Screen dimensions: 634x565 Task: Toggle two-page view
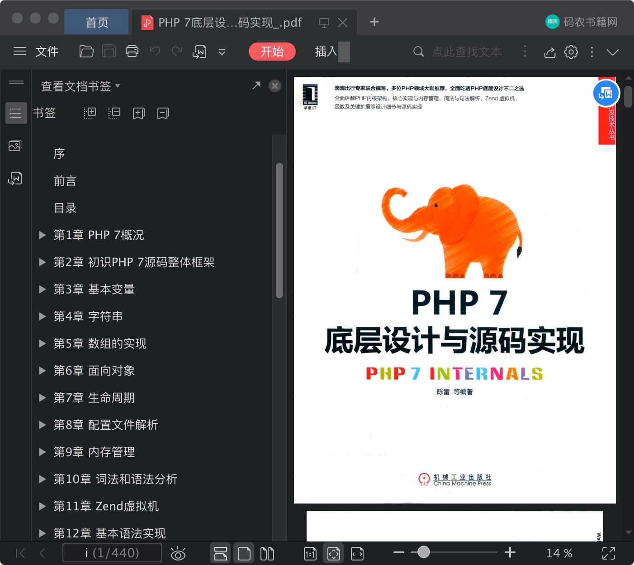(267, 553)
